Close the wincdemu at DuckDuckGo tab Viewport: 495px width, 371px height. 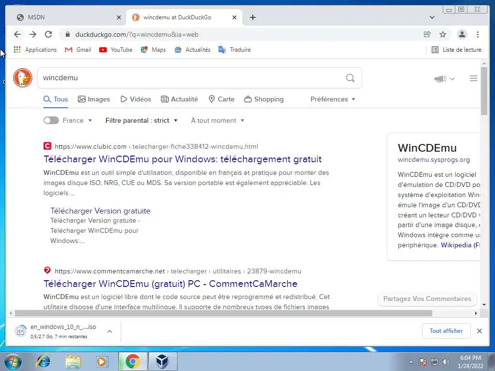pos(234,17)
